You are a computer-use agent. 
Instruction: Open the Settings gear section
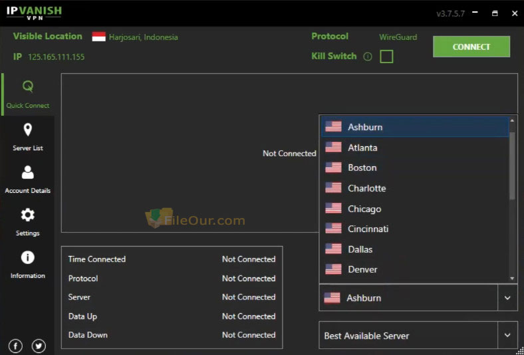(28, 223)
